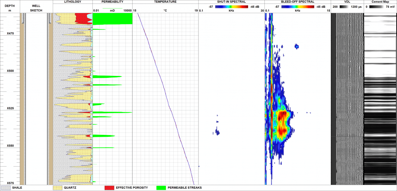The width and height of the screenshot is (397, 191).
Task: Click the -45 dB value in Bleed-Off Spectral header
Action: [321, 7]
